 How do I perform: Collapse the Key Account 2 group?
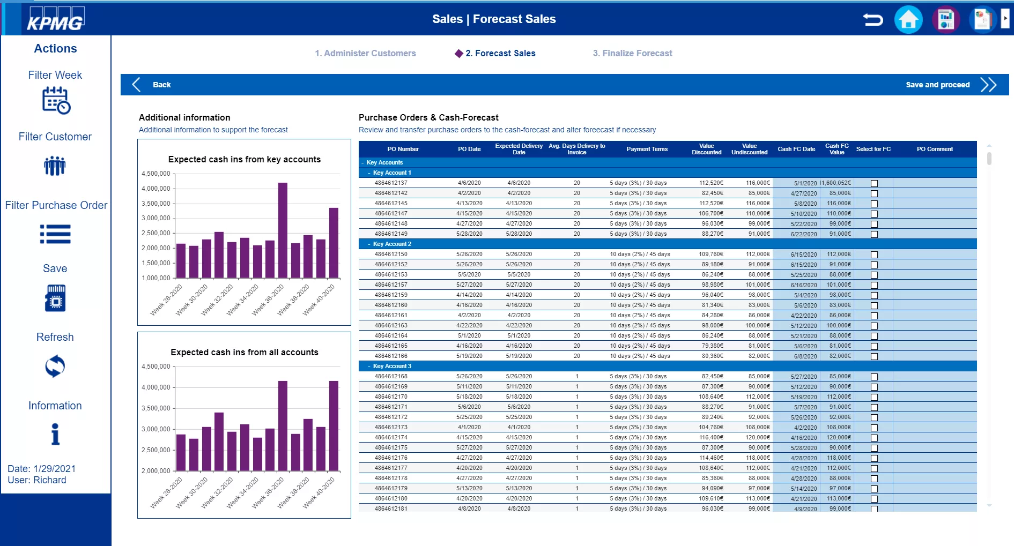(369, 244)
